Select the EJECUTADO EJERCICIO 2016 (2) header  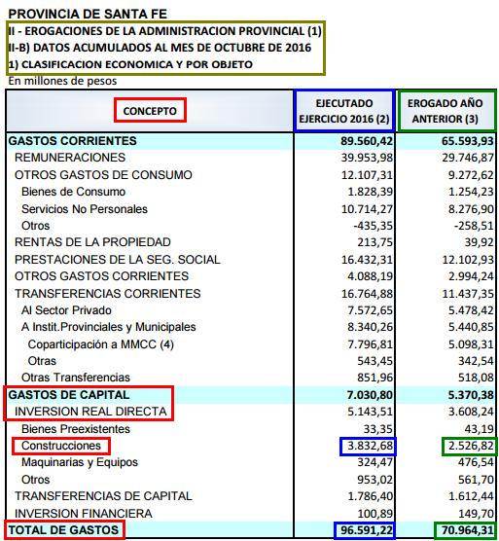click(343, 111)
